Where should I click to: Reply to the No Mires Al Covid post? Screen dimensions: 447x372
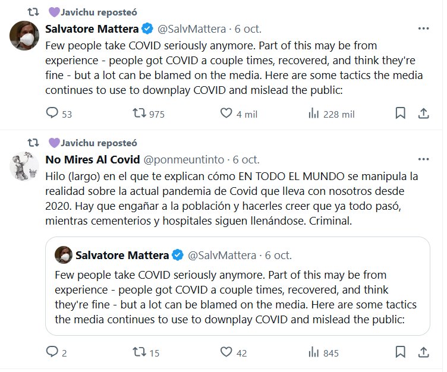(x=52, y=352)
